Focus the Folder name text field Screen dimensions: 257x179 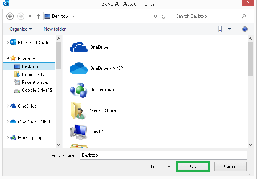coord(163,155)
